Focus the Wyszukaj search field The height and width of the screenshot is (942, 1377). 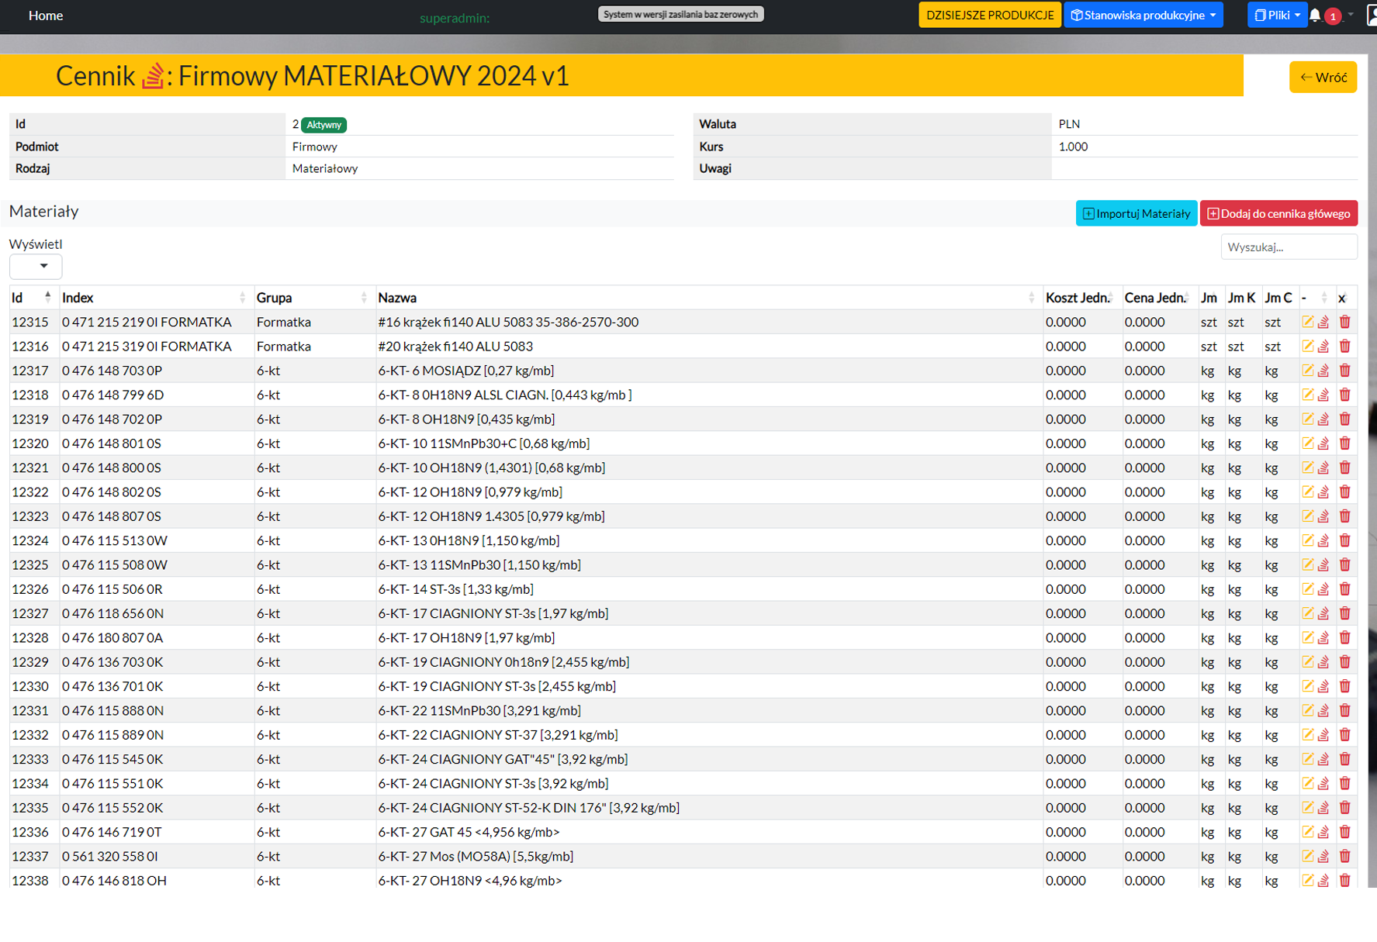pyautogui.click(x=1288, y=247)
